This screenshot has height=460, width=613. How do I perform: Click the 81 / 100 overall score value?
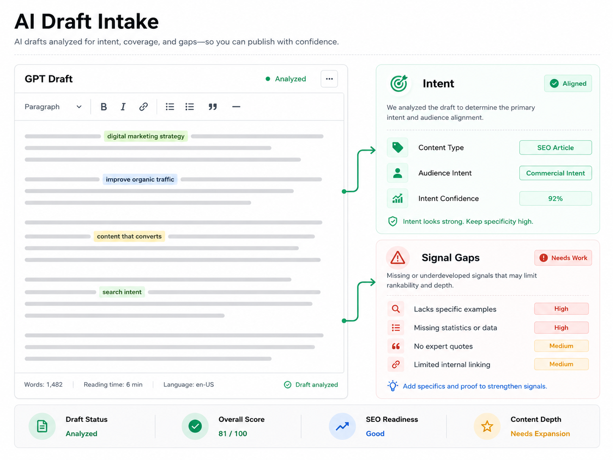(x=233, y=433)
